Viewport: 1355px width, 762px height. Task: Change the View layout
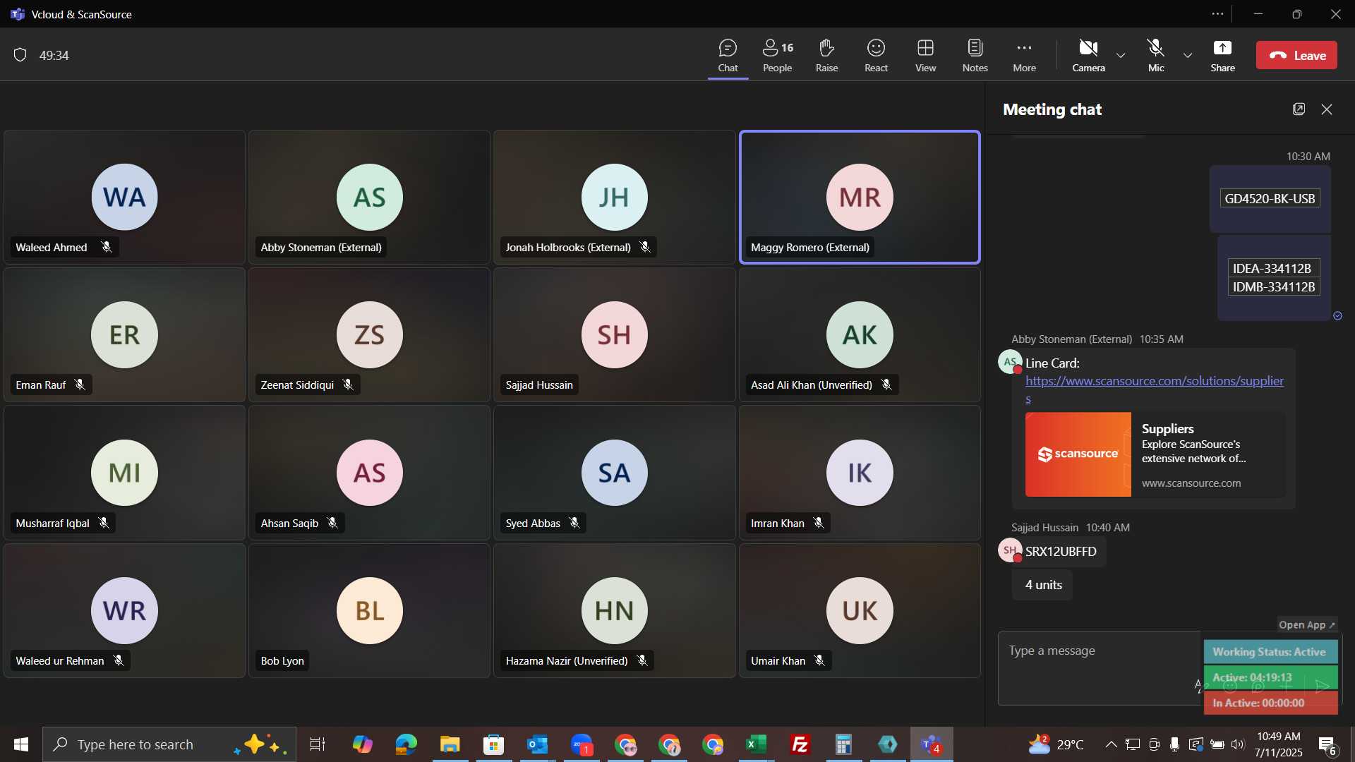(x=925, y=56)
